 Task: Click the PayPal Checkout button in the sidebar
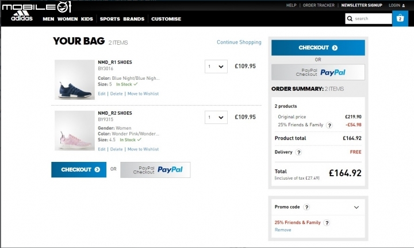[x=318, y=72]
